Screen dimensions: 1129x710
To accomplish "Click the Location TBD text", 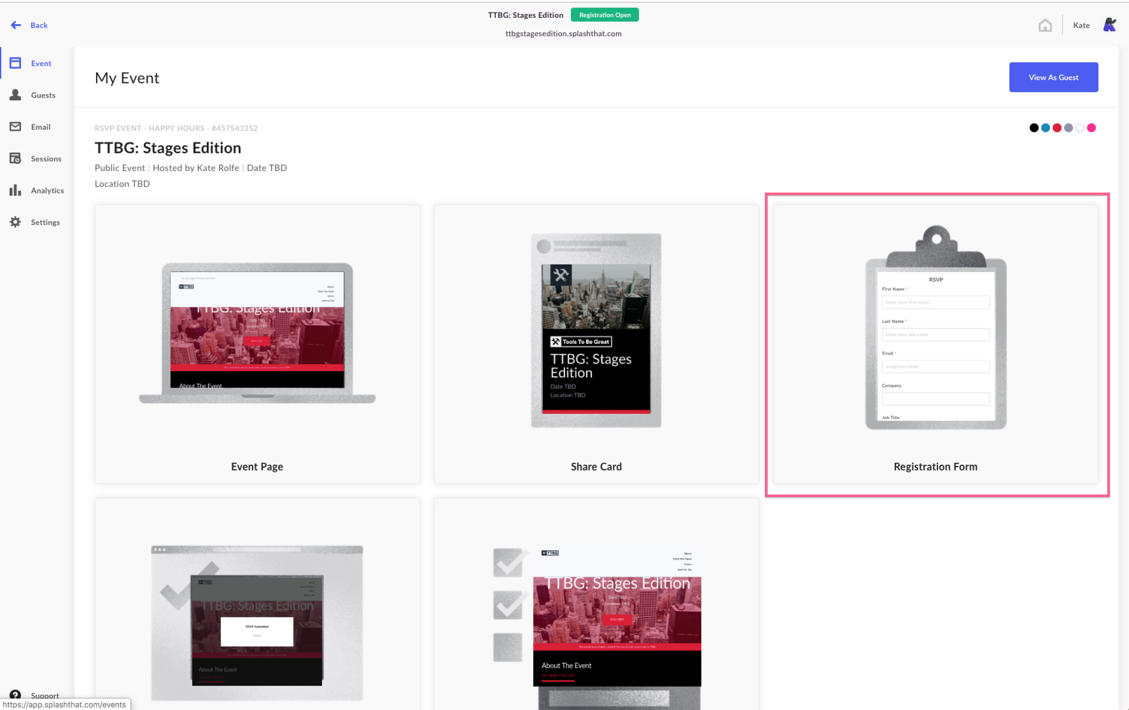I will click(122, 184).
